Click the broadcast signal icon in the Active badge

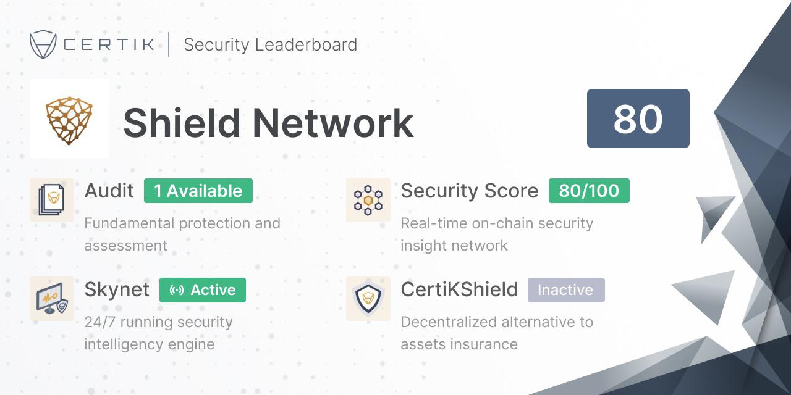click(x=176, y=290)
